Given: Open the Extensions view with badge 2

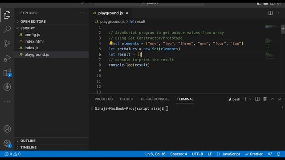Looking at the screenshot, I should tap(7, 73).
